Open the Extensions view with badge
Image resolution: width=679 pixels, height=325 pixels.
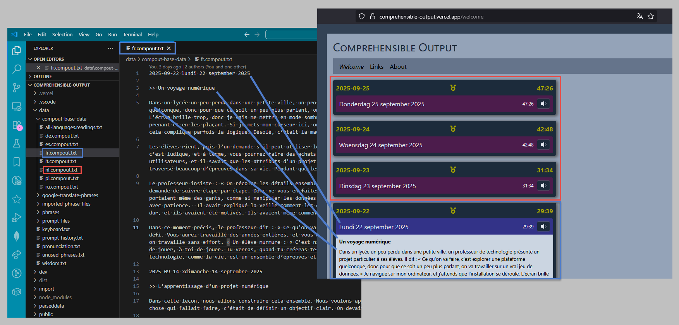[x=16, y=125]
